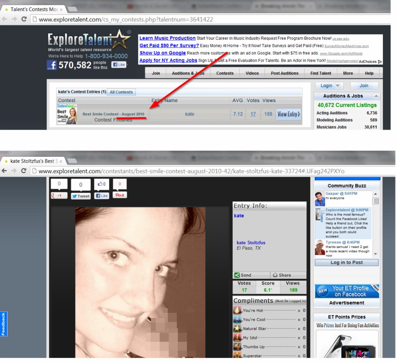Click the Natural Star compliment icon

[x=237, y=329]
